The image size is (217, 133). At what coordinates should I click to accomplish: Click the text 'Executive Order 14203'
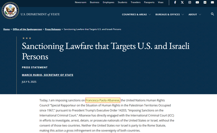tap(112, 110)
